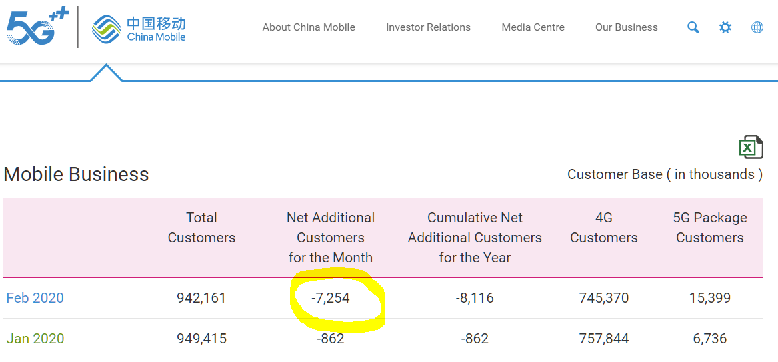778x362 pixels.
Task: Open the Our Business menu
Action: click(x=626, y=27)
